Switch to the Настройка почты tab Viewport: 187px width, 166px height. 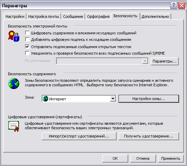coord(44,16)
